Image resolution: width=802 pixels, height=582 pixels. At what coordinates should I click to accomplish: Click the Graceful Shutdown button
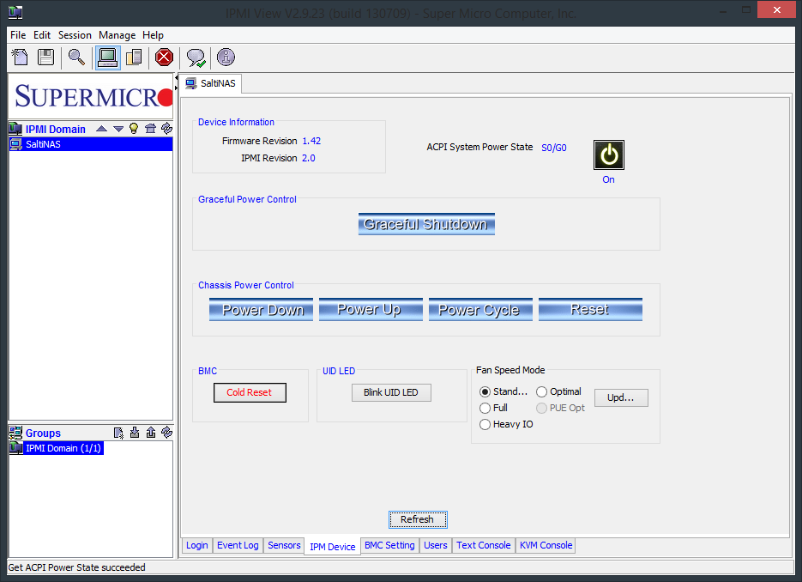point(426,224)
